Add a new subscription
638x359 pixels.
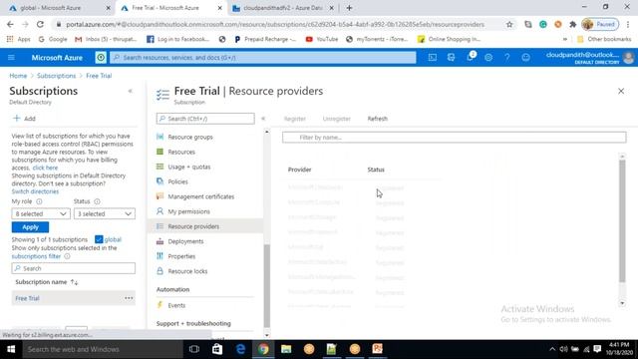pos(24,119)
